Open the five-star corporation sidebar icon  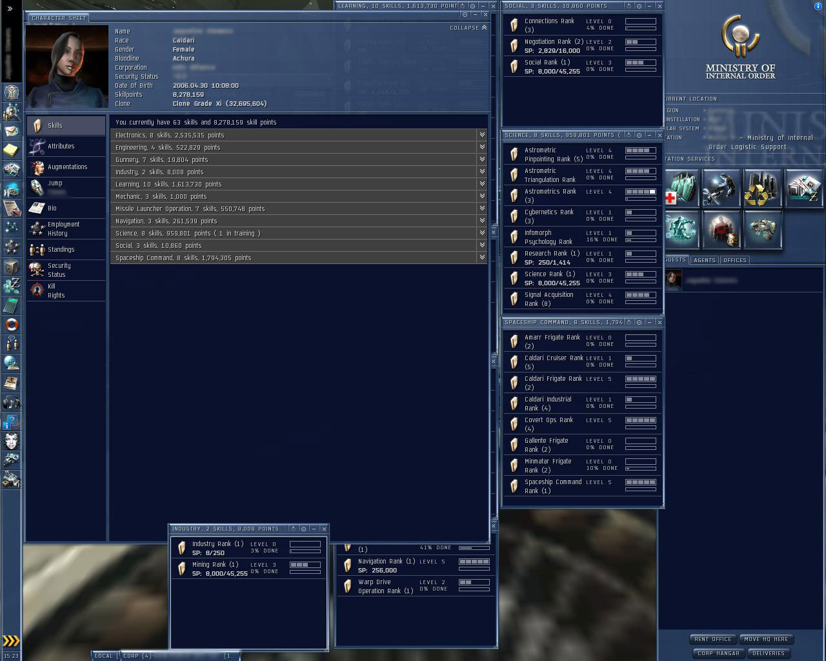12,247
